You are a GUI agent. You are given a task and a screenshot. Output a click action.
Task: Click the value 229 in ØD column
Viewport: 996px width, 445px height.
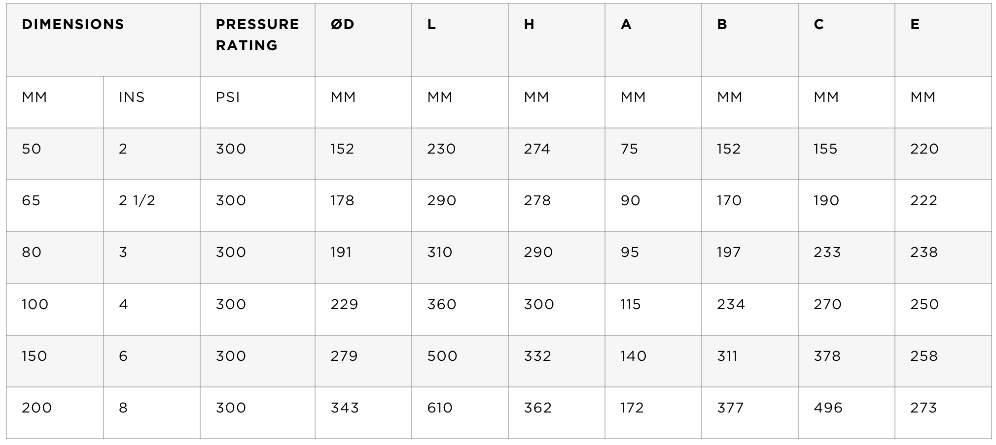(x=363, y=309)
